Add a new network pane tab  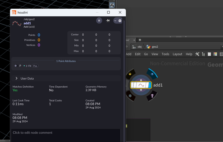(x=140, y=40)
